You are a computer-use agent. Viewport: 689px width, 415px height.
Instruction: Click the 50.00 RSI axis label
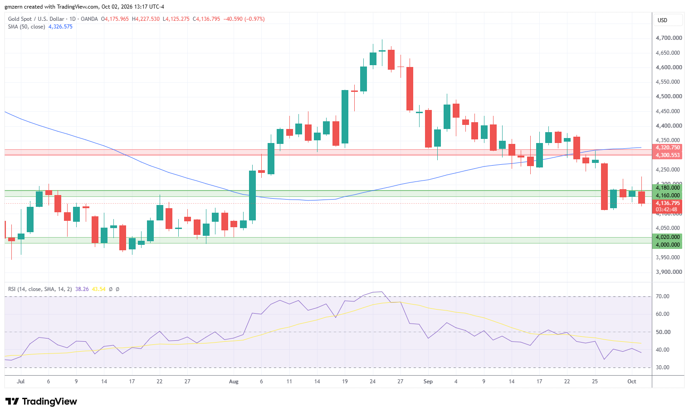point(663,332)
